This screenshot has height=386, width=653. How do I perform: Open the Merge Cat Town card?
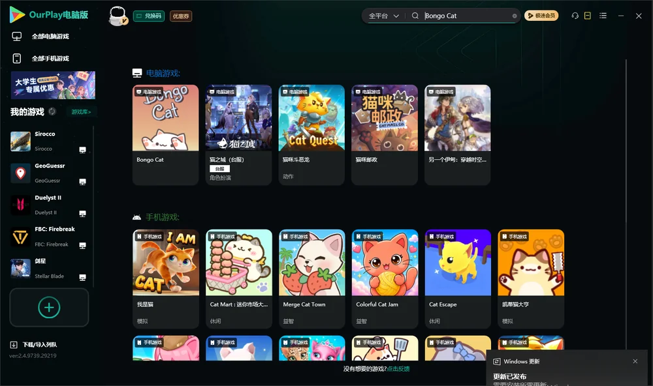(x=312, y=279)
